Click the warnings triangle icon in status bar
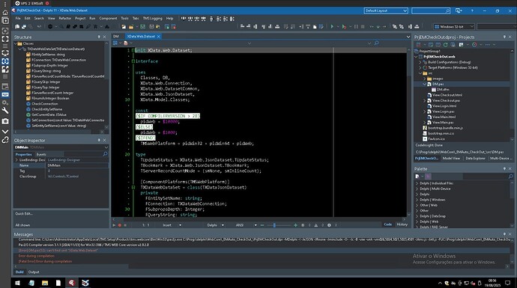 point(316,225)
